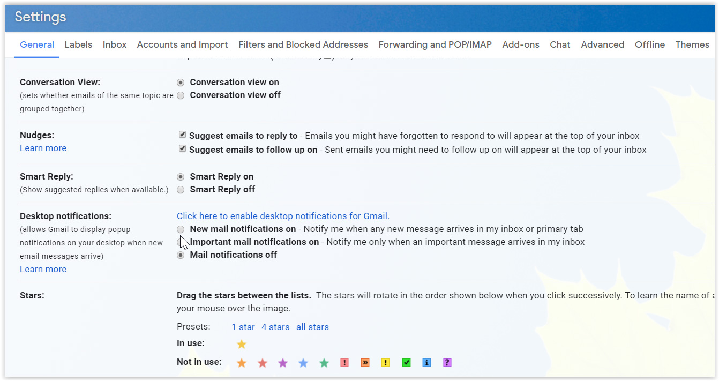
Task: Click the Stars section label
Action: point(32,296)
